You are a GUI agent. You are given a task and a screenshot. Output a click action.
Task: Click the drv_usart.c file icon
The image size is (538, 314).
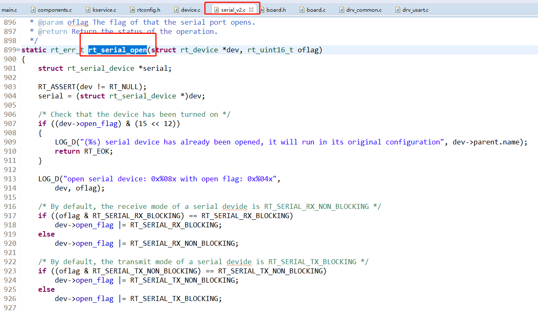398,9
